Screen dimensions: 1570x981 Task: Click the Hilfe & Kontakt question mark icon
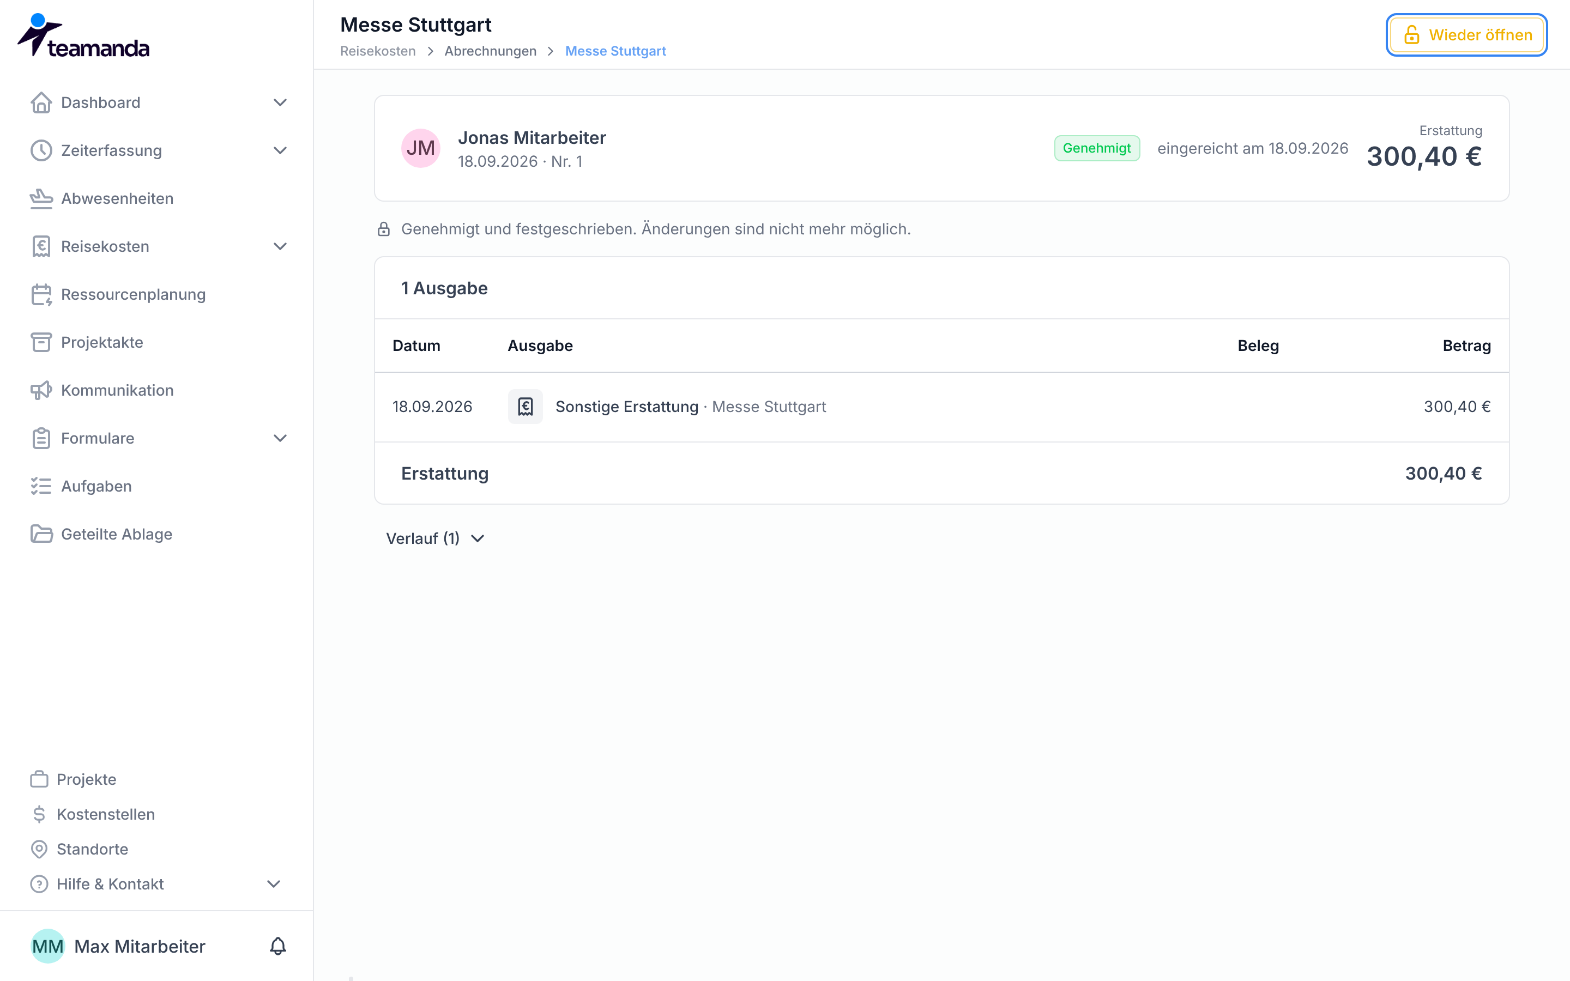coord(39,885)
